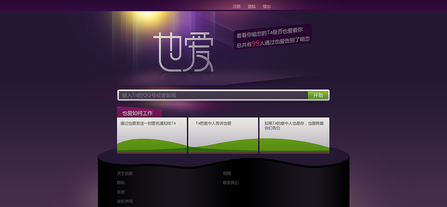Open the 条款 terms link

click(121, 192)
